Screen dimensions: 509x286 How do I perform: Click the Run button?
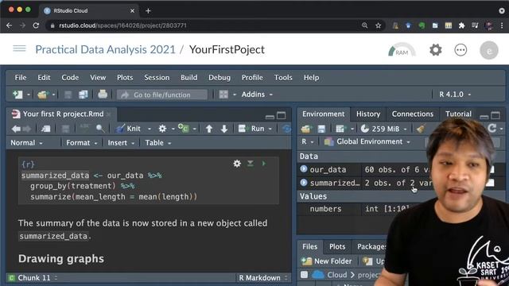(x=251, y=129)
